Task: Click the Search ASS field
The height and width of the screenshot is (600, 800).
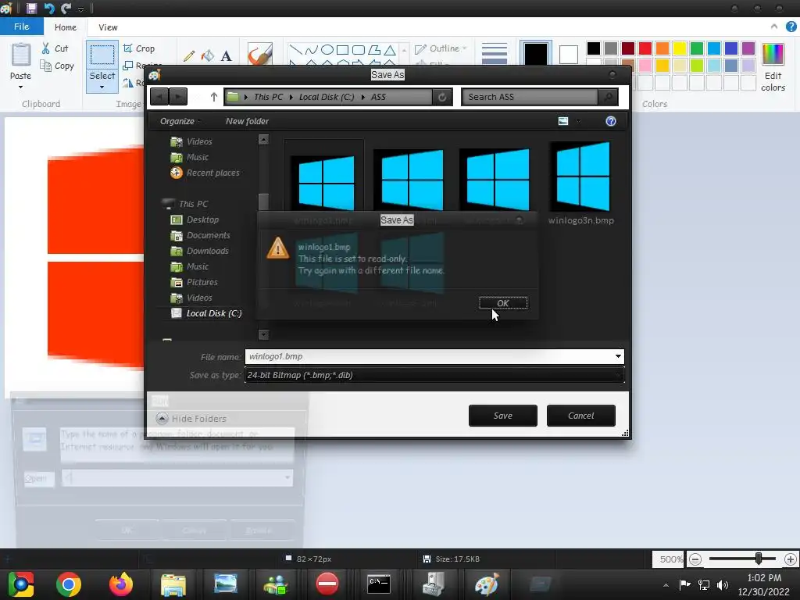Action: point(530,97)
